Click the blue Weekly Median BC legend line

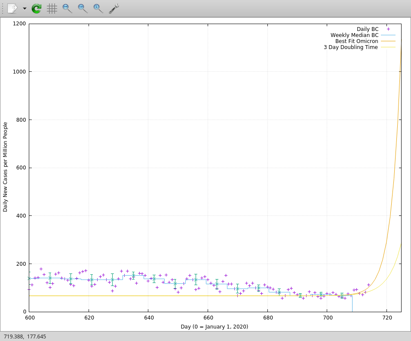(388, 35)
